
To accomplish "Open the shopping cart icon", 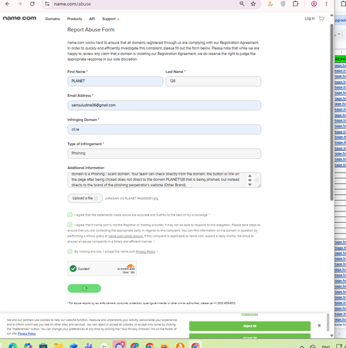I will point(322,19).
